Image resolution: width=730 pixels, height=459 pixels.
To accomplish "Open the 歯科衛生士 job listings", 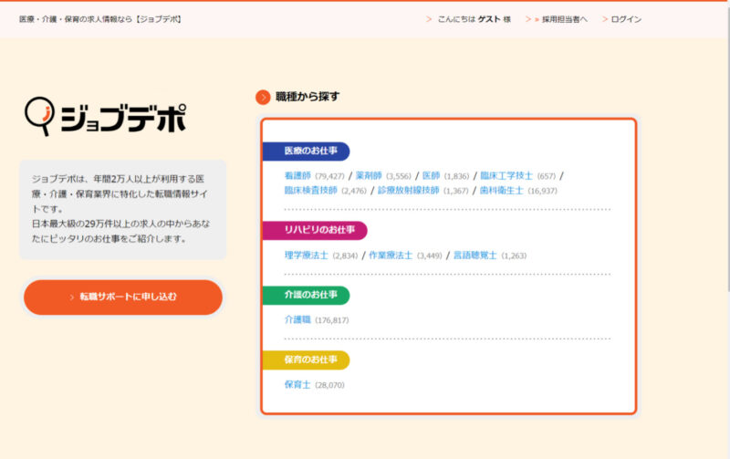I will tap(501, 190).
